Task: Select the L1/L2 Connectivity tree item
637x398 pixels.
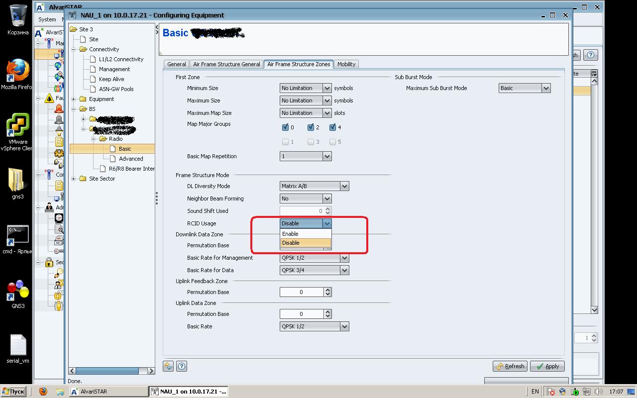Action: (121, 59)
